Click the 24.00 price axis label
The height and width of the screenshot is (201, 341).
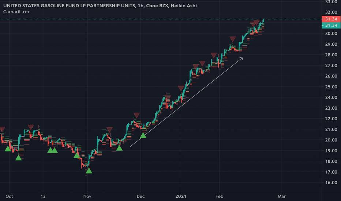[x=331, y=97]
